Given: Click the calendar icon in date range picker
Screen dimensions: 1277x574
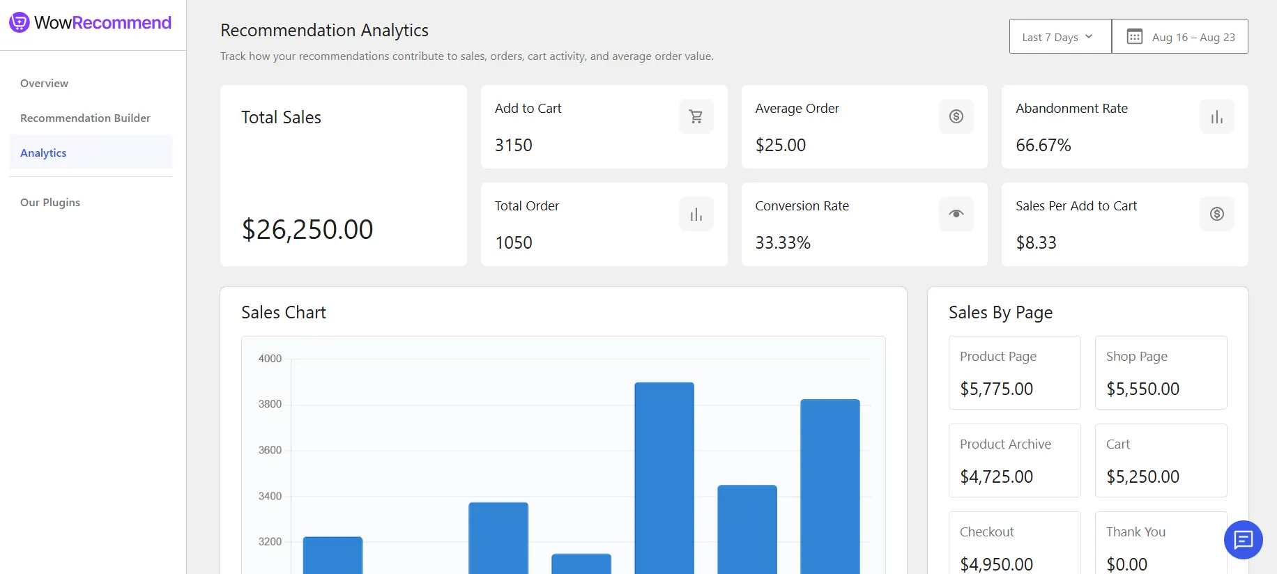Looking at the screenshot, I should coord(1135,36).
